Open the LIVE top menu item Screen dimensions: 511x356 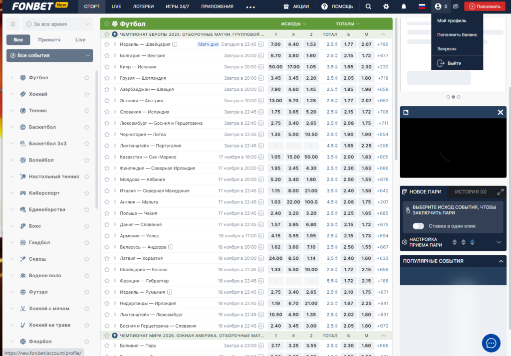116,6
